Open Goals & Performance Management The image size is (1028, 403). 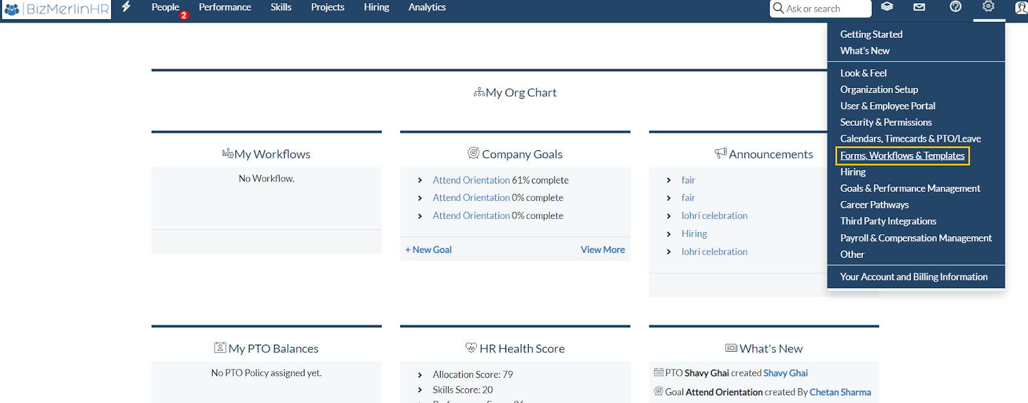click(910, 188)
